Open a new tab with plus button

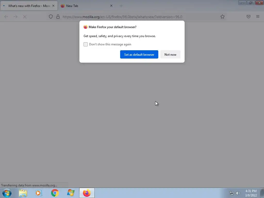tap(121, 6)
